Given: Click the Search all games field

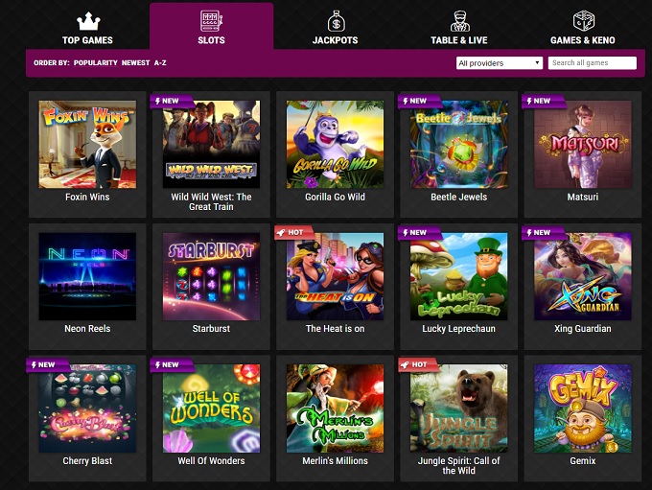Looking at the screenshot, I should [593, 63].
